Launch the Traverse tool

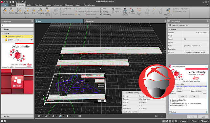tap(27, 11)
